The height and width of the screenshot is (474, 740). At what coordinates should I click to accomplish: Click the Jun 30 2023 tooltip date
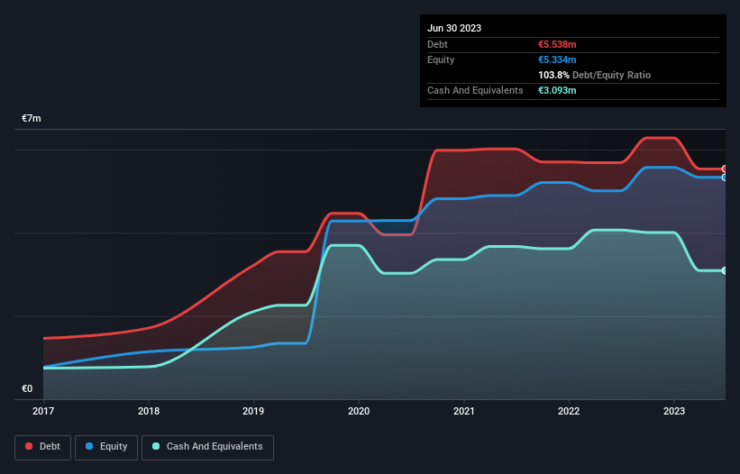point(454,28)
